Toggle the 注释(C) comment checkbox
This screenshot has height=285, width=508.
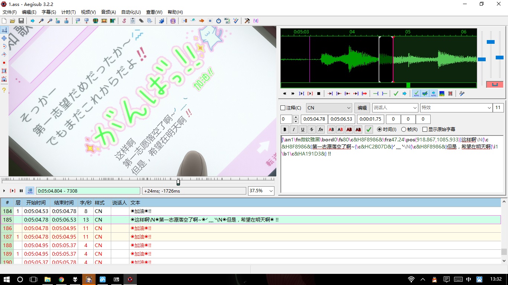283,108
